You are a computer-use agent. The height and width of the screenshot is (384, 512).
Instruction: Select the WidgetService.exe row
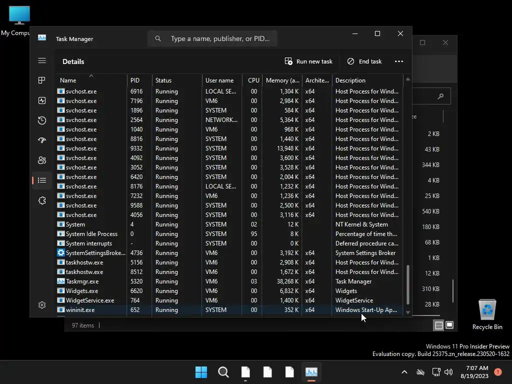[x=230, y=300]
